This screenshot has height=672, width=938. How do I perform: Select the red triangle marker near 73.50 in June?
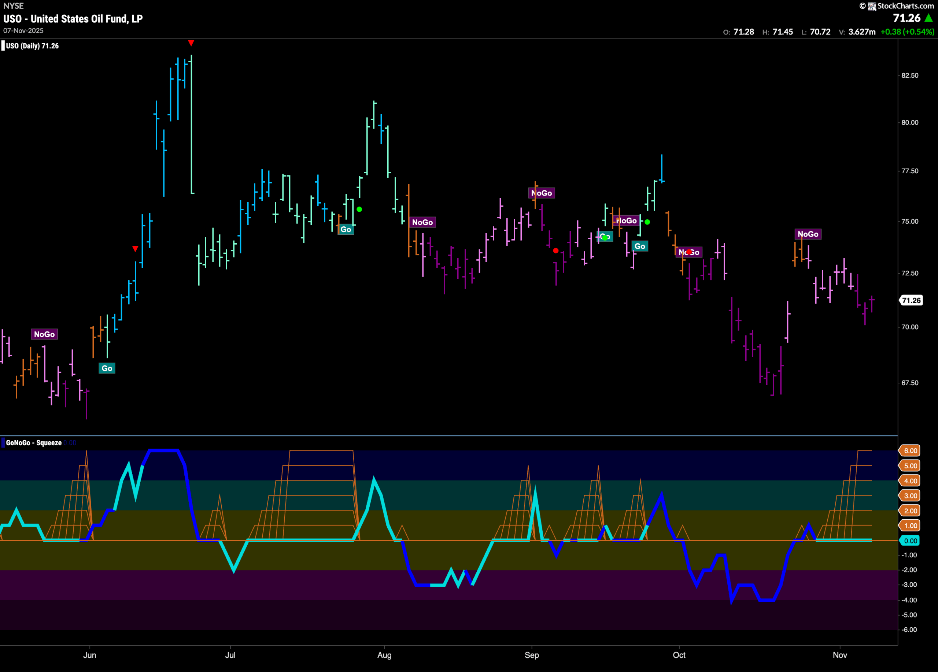[135, 248]
